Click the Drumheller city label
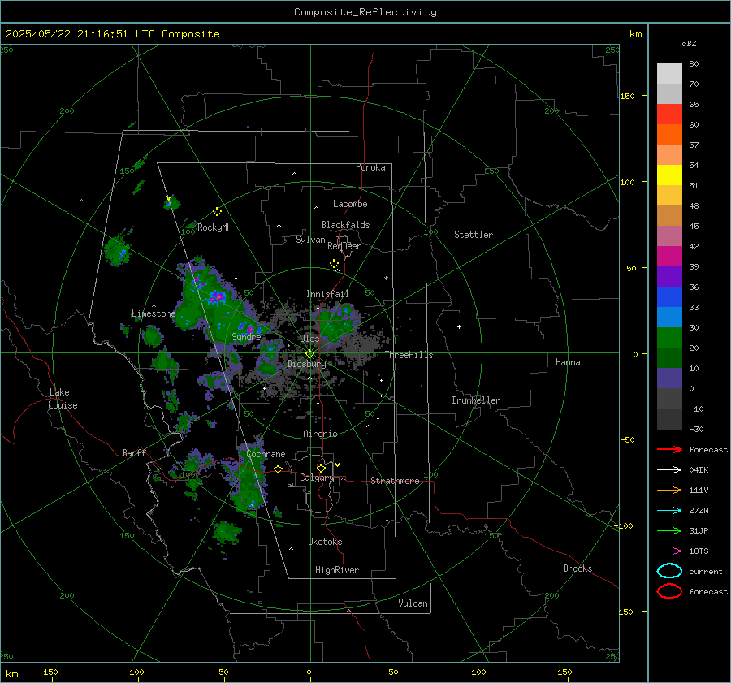731x683 pixels. pyautogui.click(x=476, y=400)
